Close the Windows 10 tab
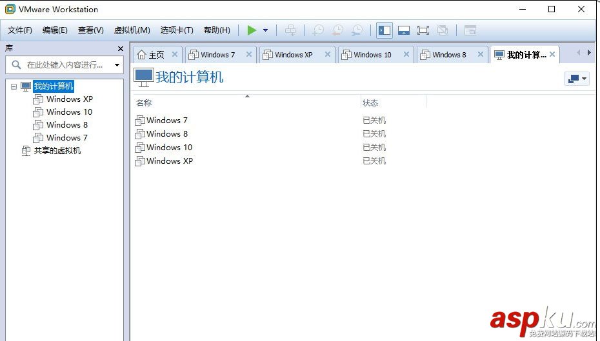This screenshot has height=341, width=600. click(406, 54)
